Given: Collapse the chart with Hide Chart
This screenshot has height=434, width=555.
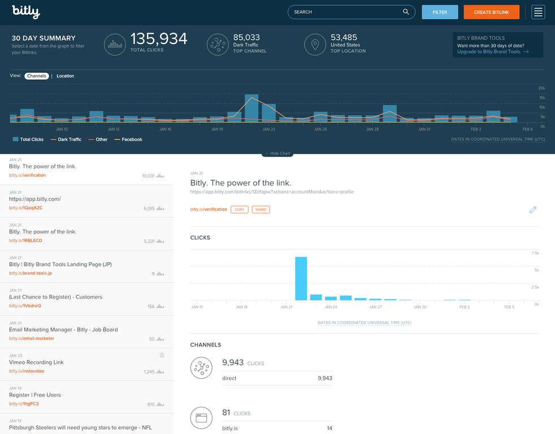Looking at the screenshot, I should click(x=277, y=153).
